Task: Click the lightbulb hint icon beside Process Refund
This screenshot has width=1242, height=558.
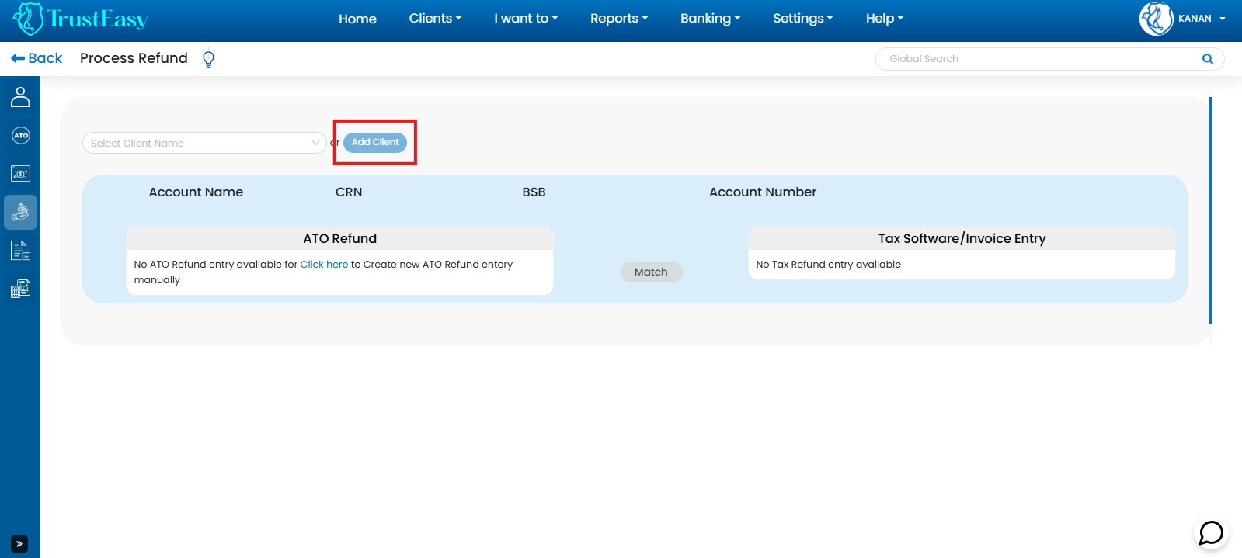Action: coord(208,59)
